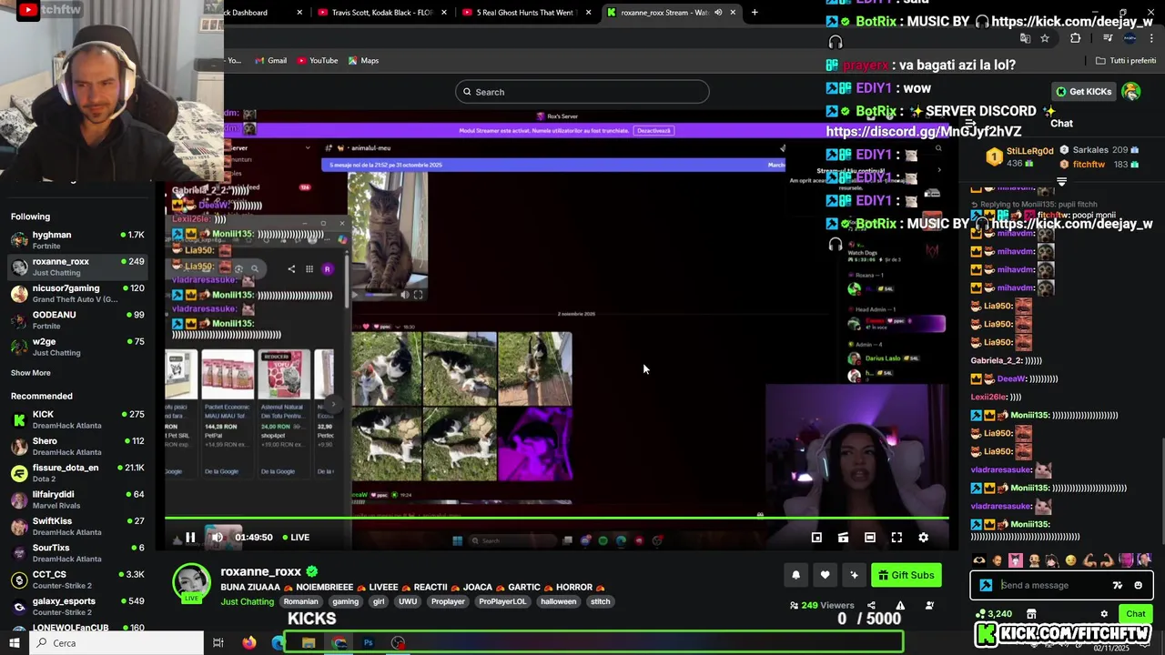Open Firefox from the taskbar
The height and width of the screenshot is (655, 1165).
pos(249,643)
